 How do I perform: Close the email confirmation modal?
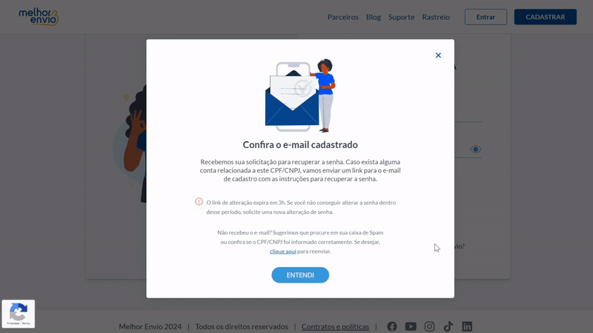tap(438, 55)
